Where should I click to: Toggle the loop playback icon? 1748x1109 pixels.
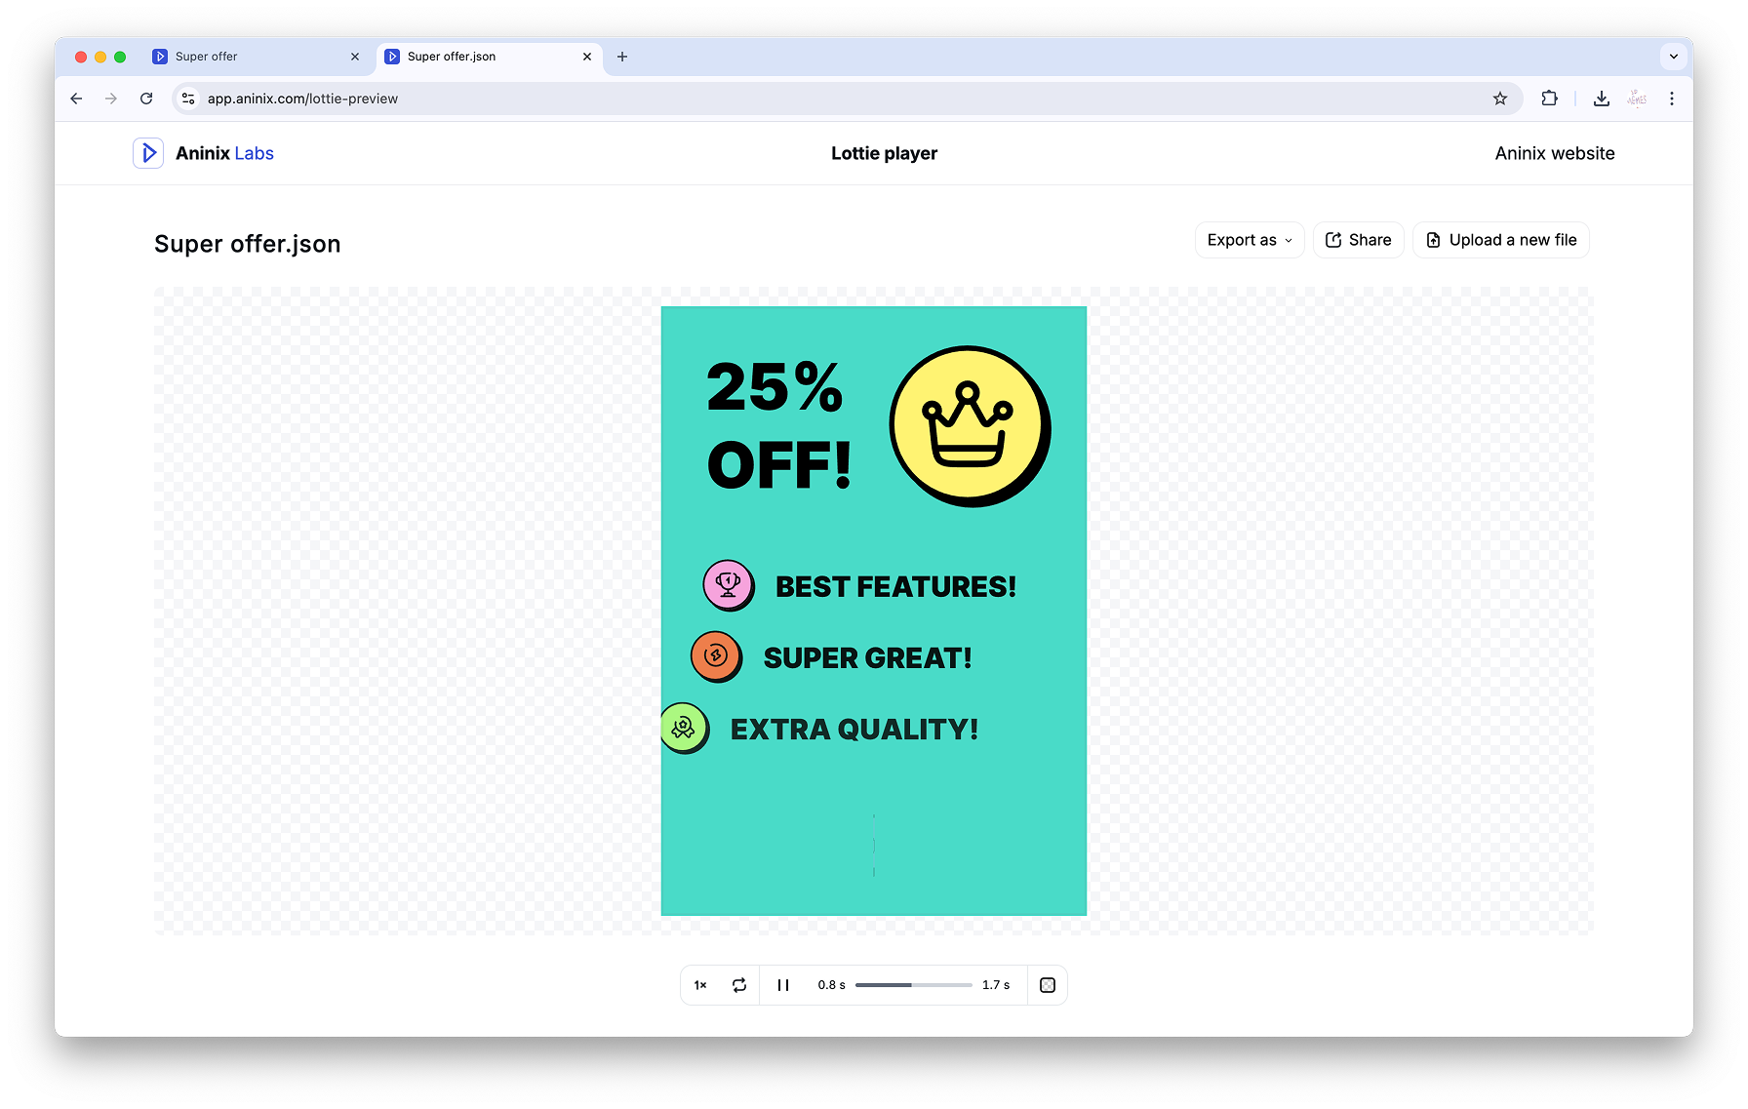pyautogui.click(x=739, y=985)
